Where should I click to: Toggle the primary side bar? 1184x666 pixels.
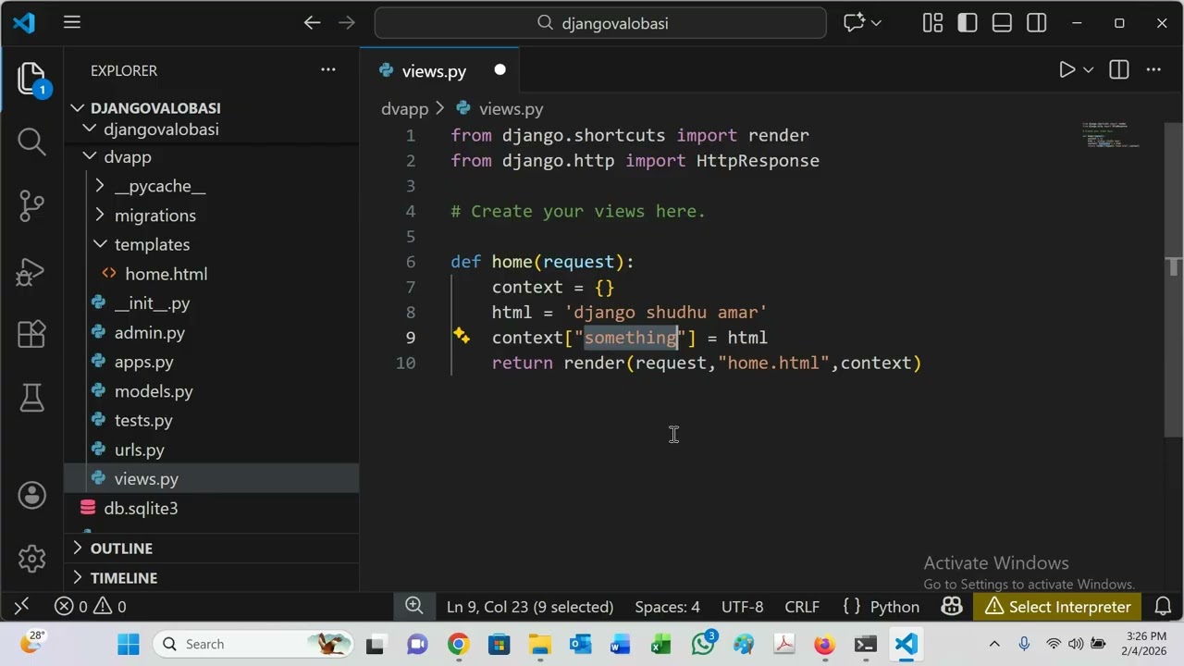click(968, 23)
